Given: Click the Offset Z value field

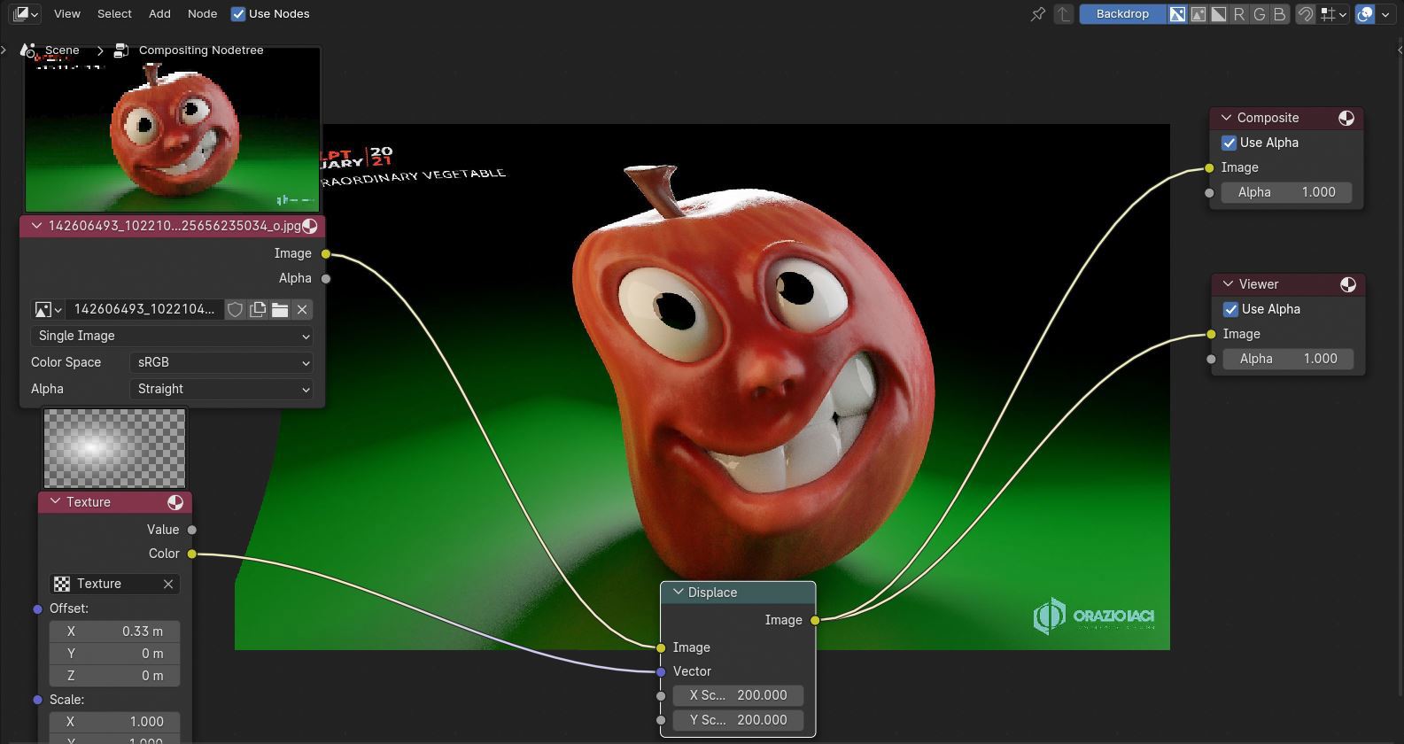Looking at the screenshot, I should (x=114, y=676).
